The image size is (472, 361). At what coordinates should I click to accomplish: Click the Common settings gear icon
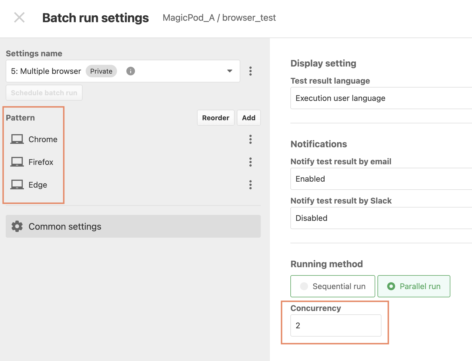click(17, 226)
